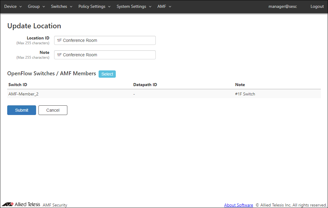Click the Note column header in the table
Screen dimensions: 328x208
240,85
